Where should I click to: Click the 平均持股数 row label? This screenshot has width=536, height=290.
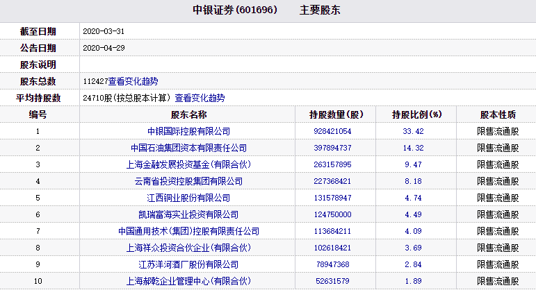click(38, 98)
